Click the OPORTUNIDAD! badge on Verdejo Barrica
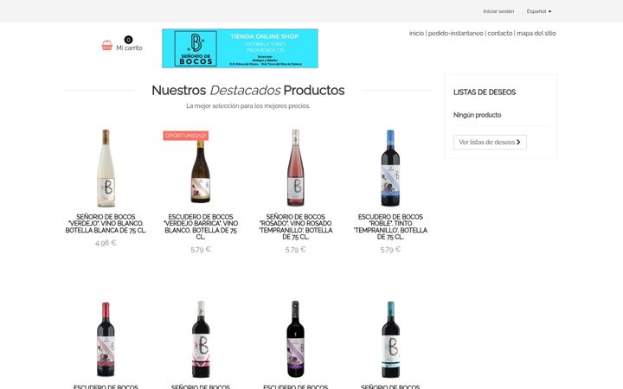This screenshot has height=389, width=623. coord(185,136)
